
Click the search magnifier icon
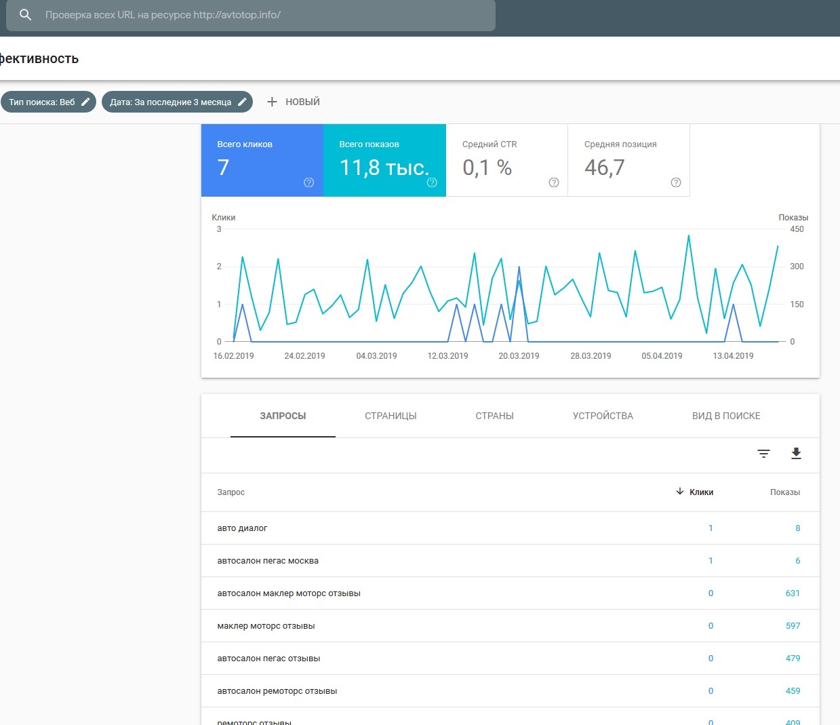[x=26, y=15]
